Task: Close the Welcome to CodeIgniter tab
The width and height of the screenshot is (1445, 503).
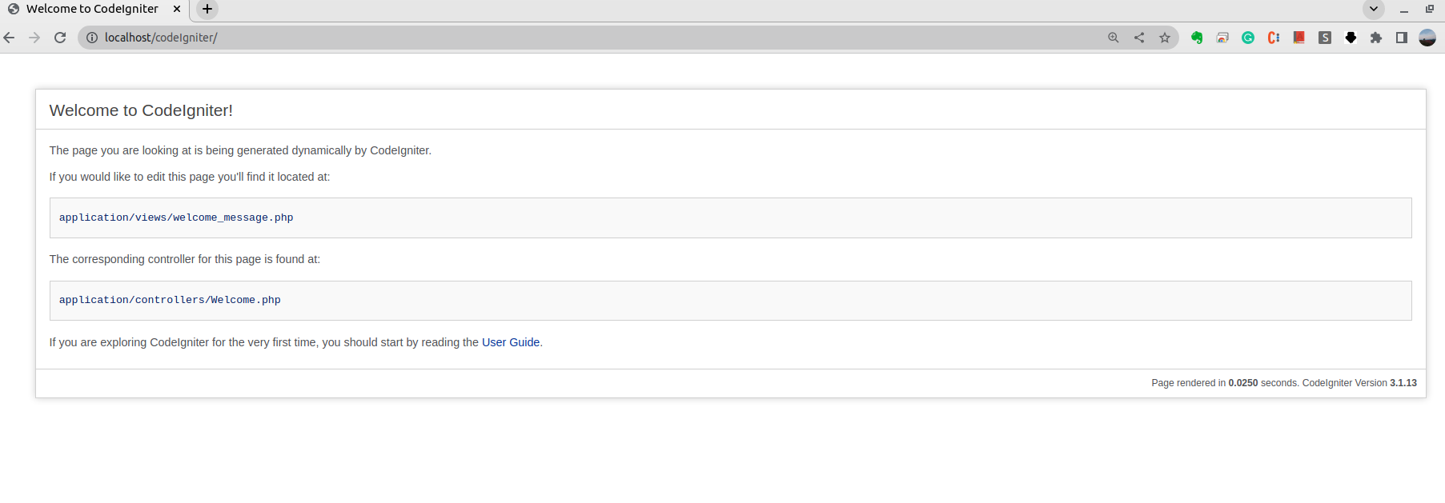Action: point(177,9)
